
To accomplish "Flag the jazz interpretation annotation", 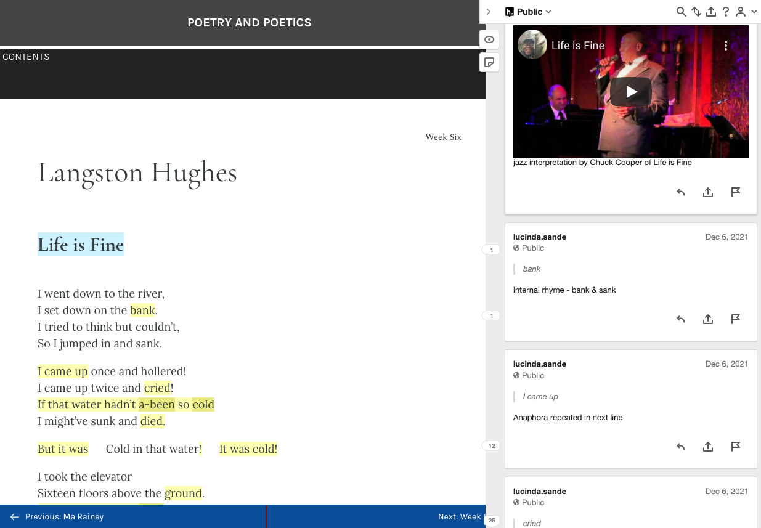I will point(735,192).
